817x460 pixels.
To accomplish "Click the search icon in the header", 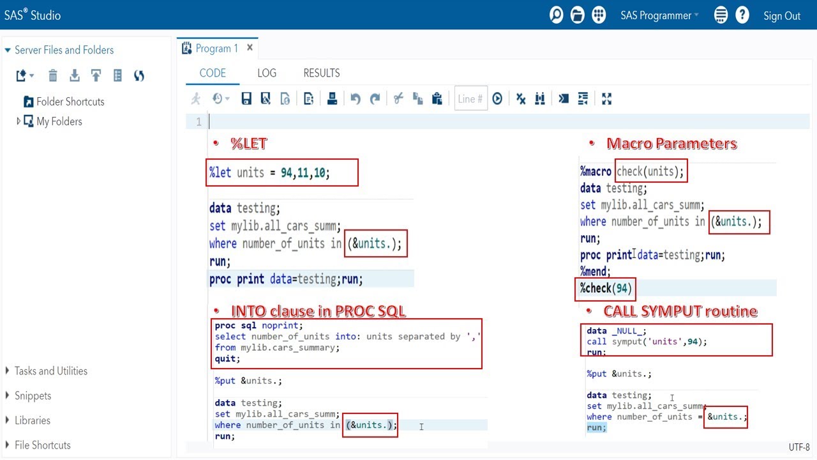I will tap(557, 15).
